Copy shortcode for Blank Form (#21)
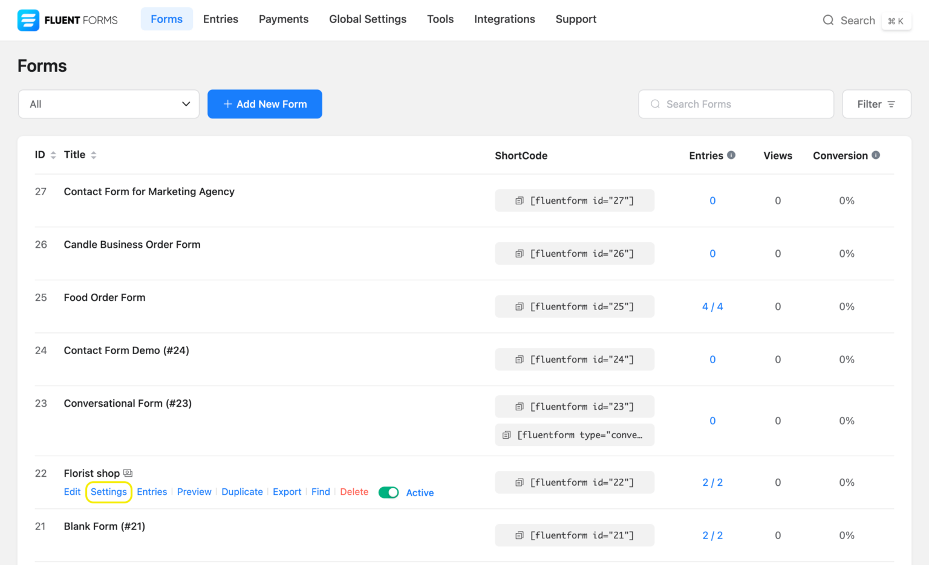This screenshot has height=565, width=929. pyautogui.click(x=519, y=535)
